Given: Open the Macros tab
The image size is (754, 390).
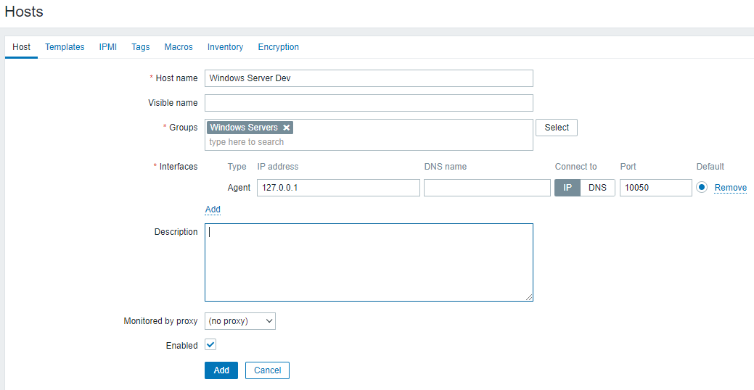Looking at the screenshot, I should 179,47.
